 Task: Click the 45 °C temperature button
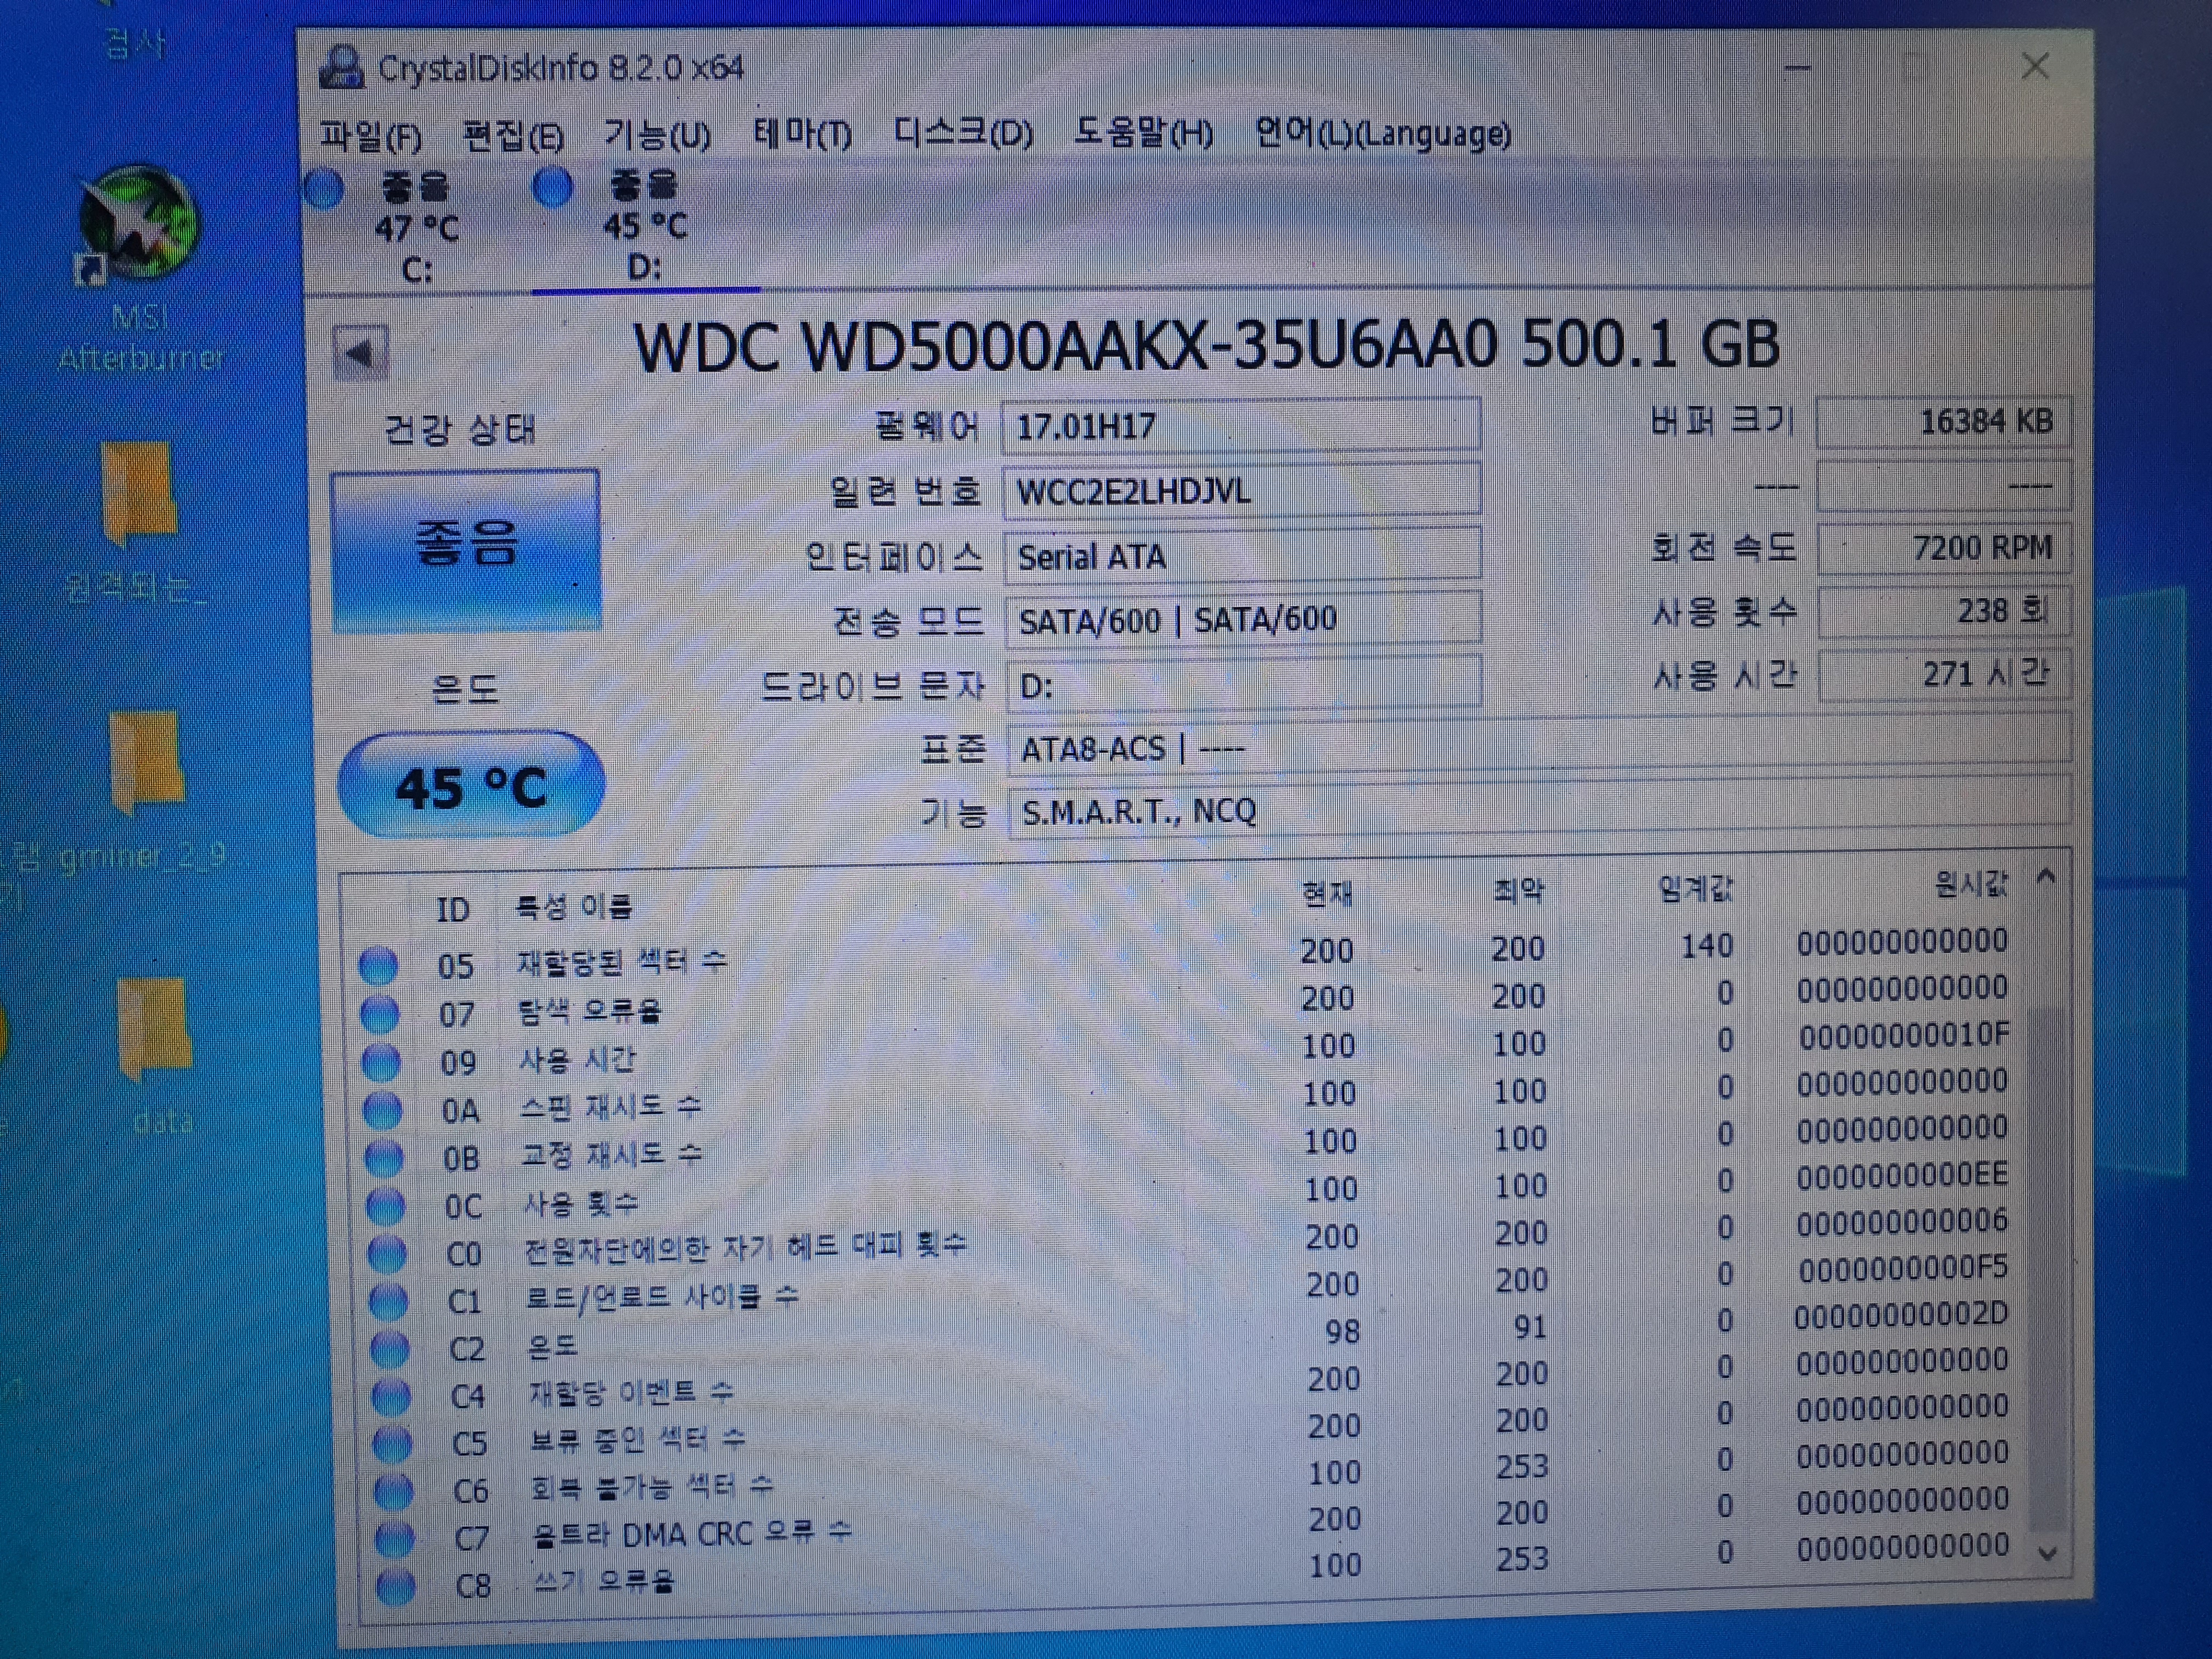(471, 786)
